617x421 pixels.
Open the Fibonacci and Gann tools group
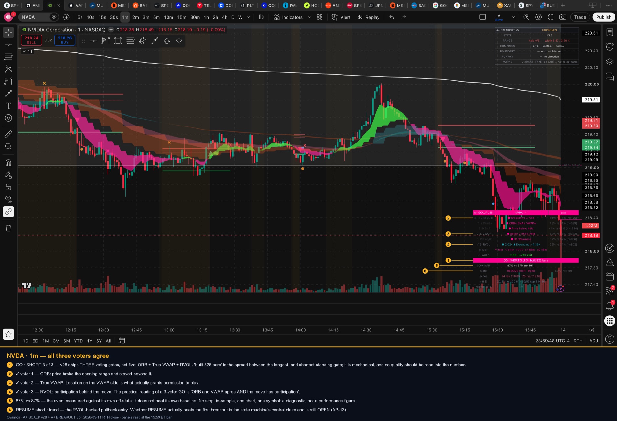(8, 57)
